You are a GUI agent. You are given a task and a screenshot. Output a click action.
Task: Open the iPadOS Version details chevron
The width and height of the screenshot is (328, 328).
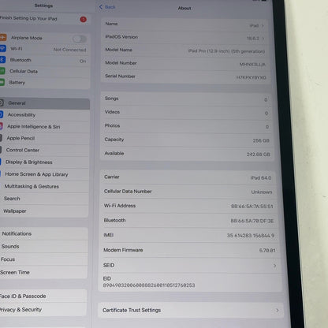click(263, 39)
